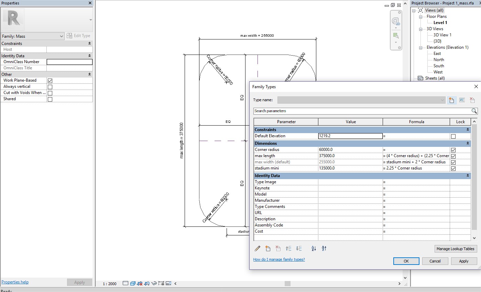Click the Temporary Hide/Isolate glasses icon
481x292 pixels.
click(154, 283)
